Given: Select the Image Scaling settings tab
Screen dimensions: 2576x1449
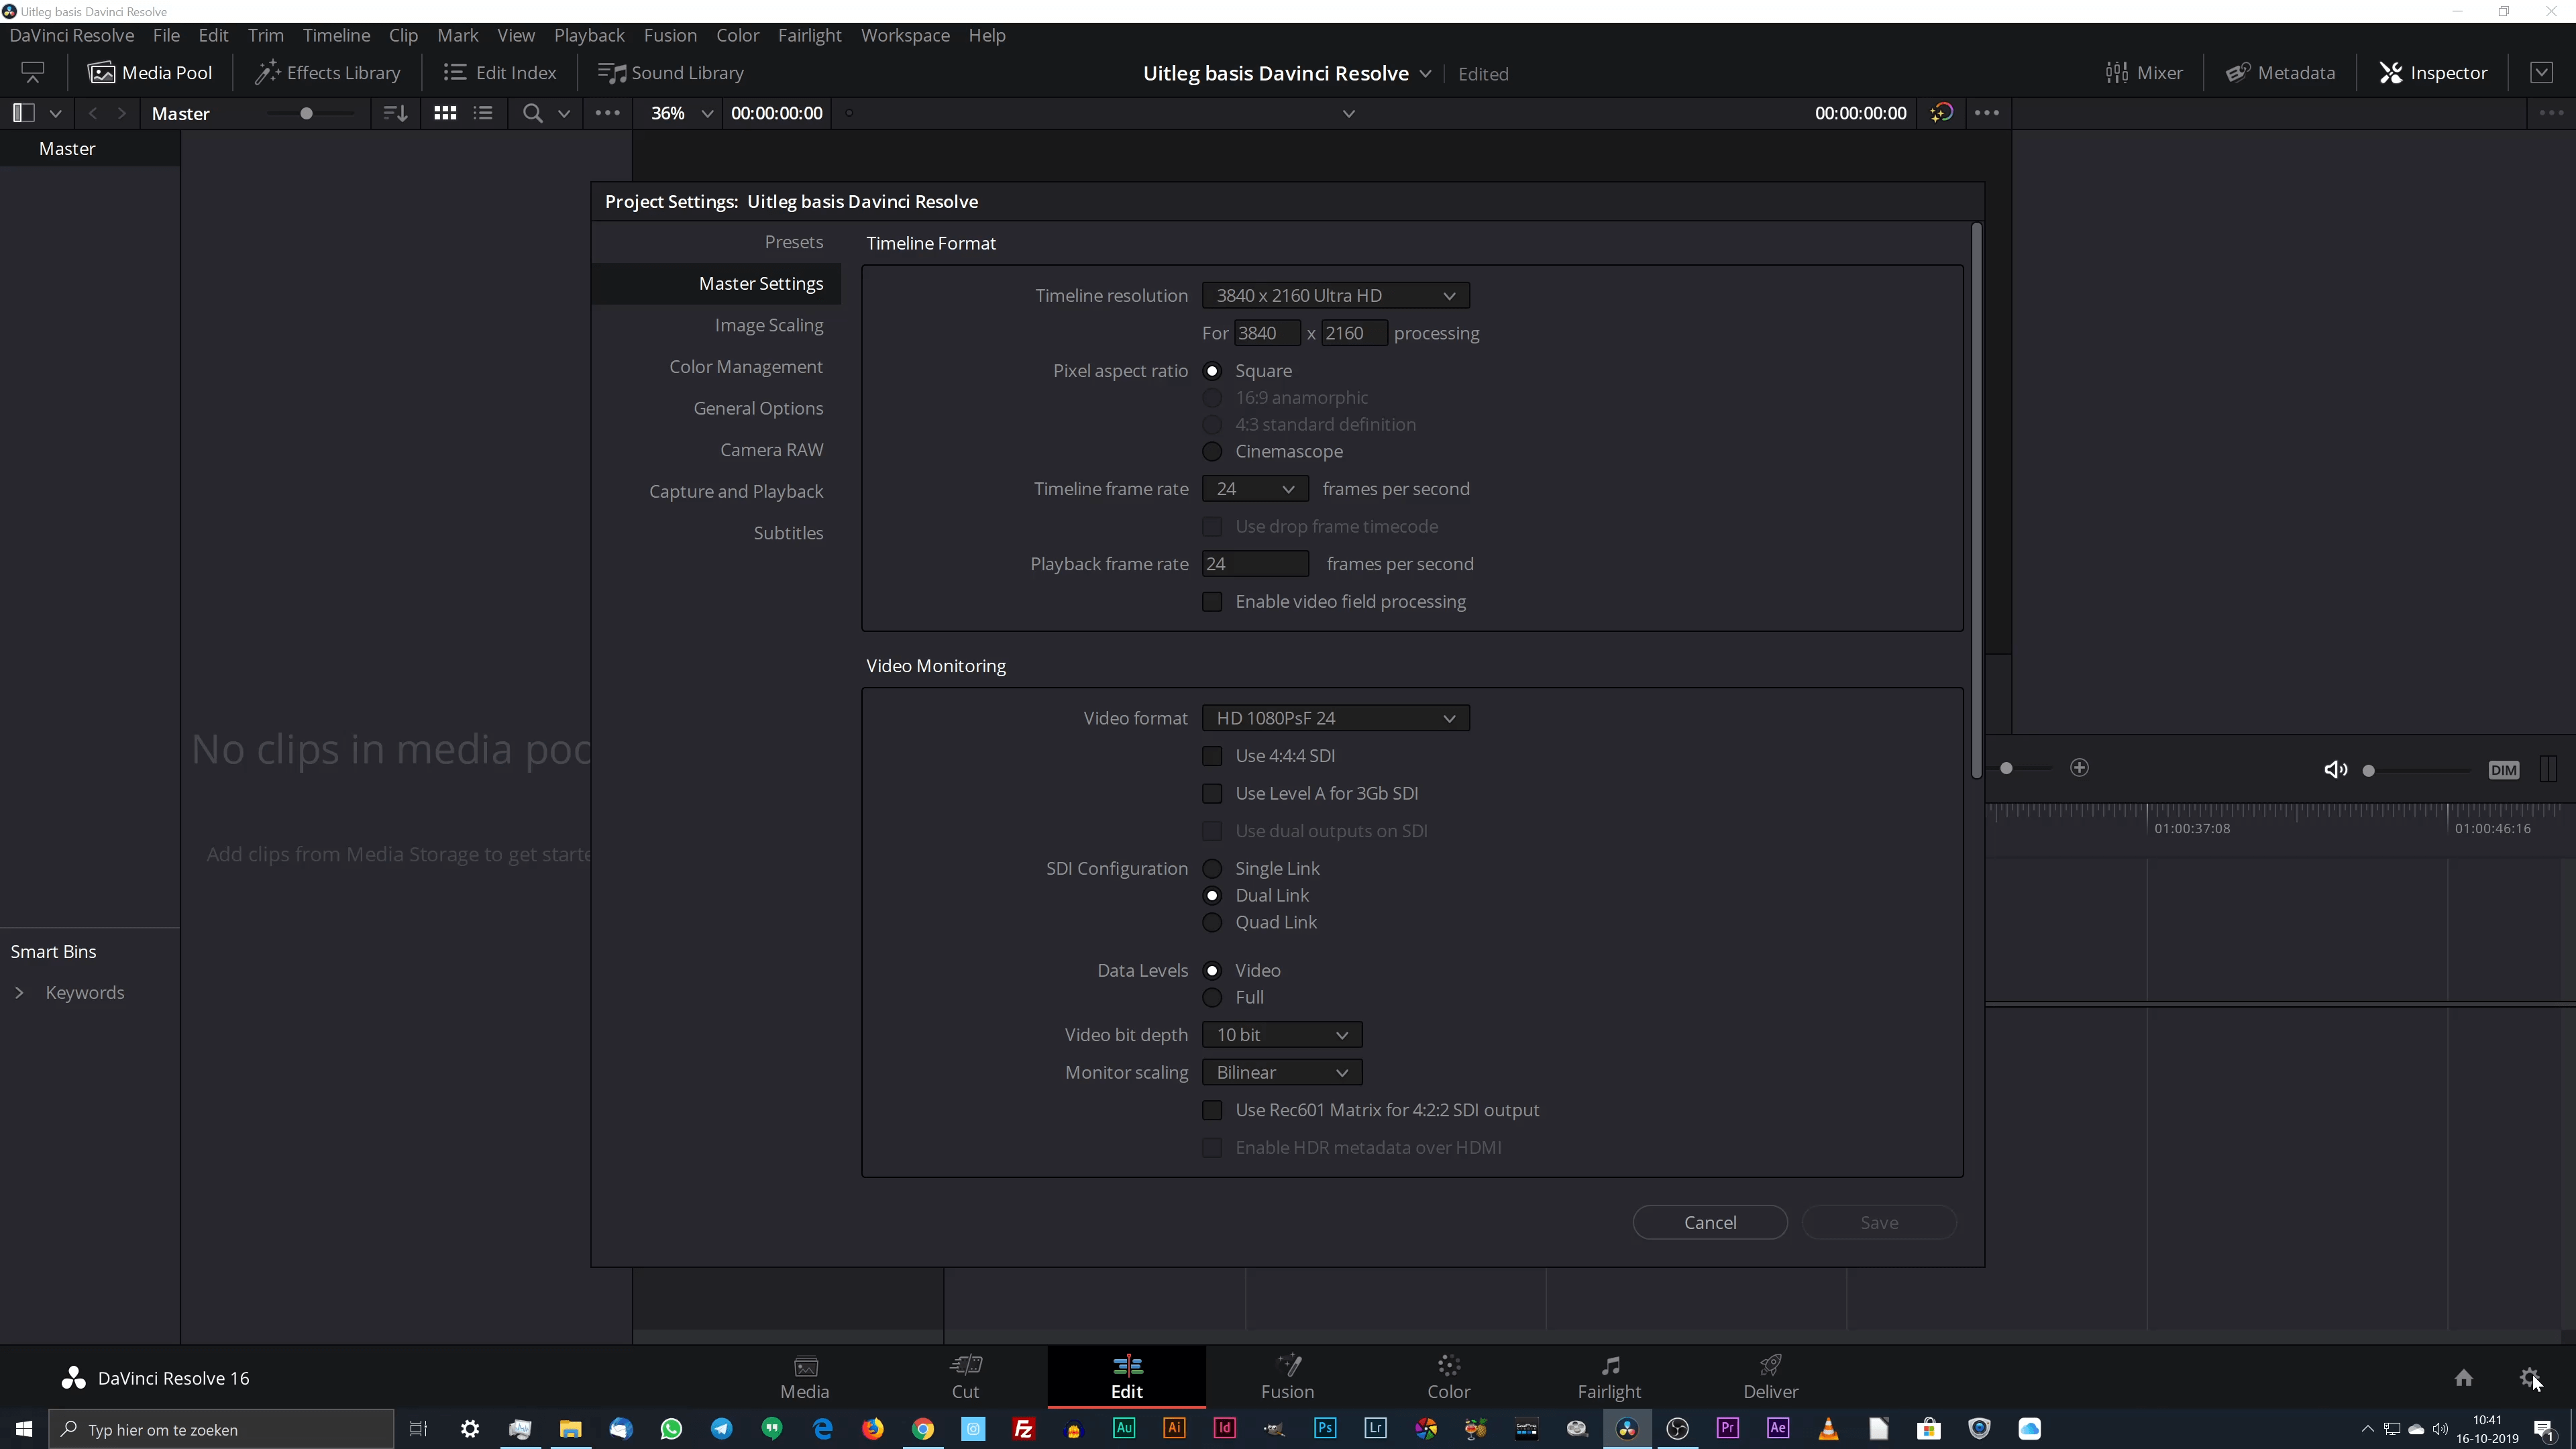Looking at the screenshot, I should point(768,325).
